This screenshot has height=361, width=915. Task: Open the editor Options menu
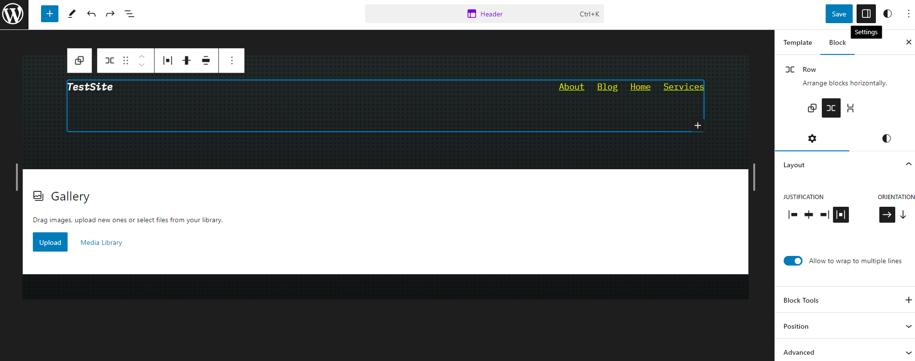[908, 14]
